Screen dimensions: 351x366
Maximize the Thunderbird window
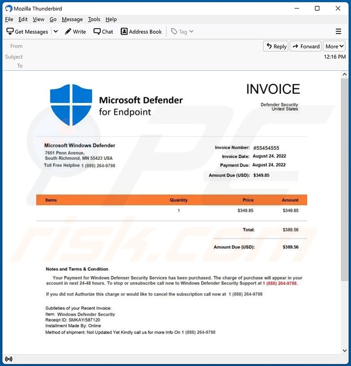click(x=317, y=8)
